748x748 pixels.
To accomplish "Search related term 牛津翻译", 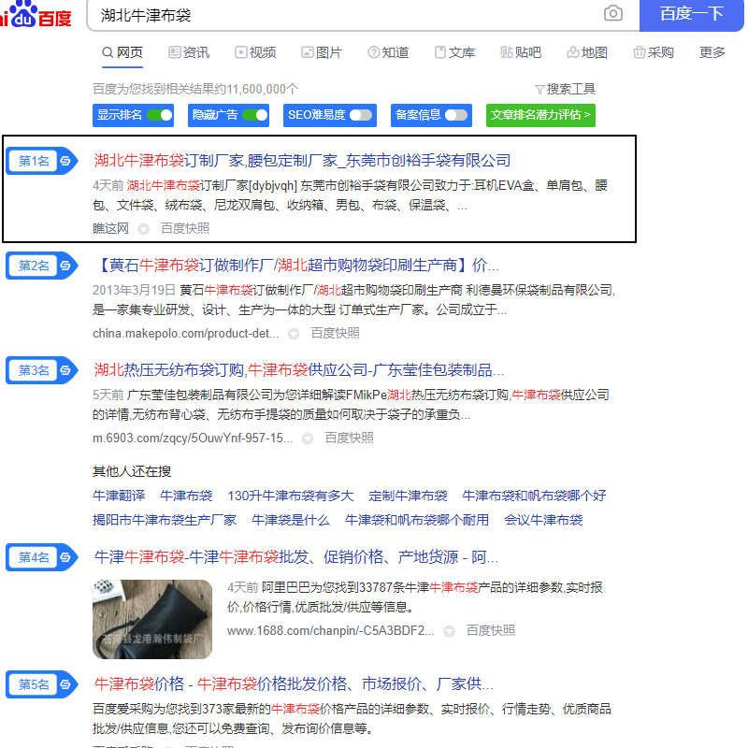I will [x=119, y=496].
